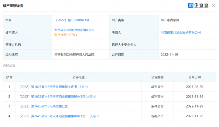The width and height of the screenshot is (219, 127).
Task: Click the 关联公告 section label
Action: (x=9, y=65)
